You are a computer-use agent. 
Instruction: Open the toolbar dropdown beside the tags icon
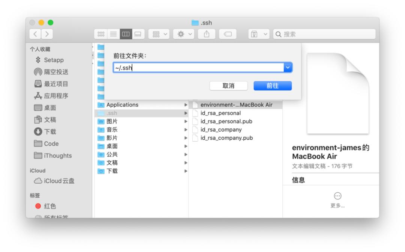click(x=259, y=34)
